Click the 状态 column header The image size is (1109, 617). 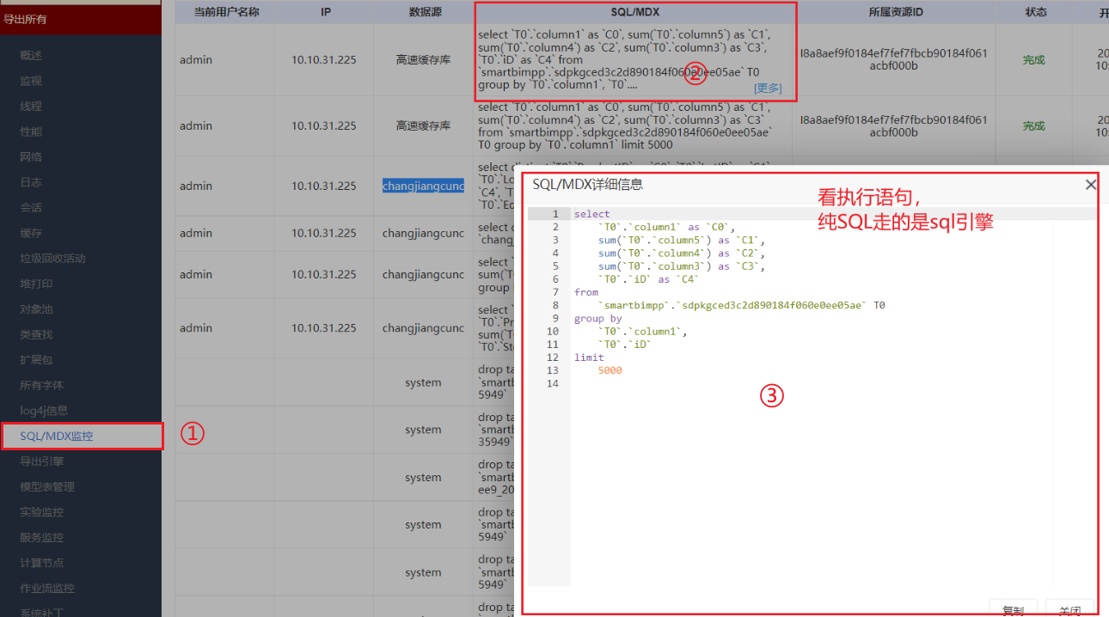(1035, 13)
